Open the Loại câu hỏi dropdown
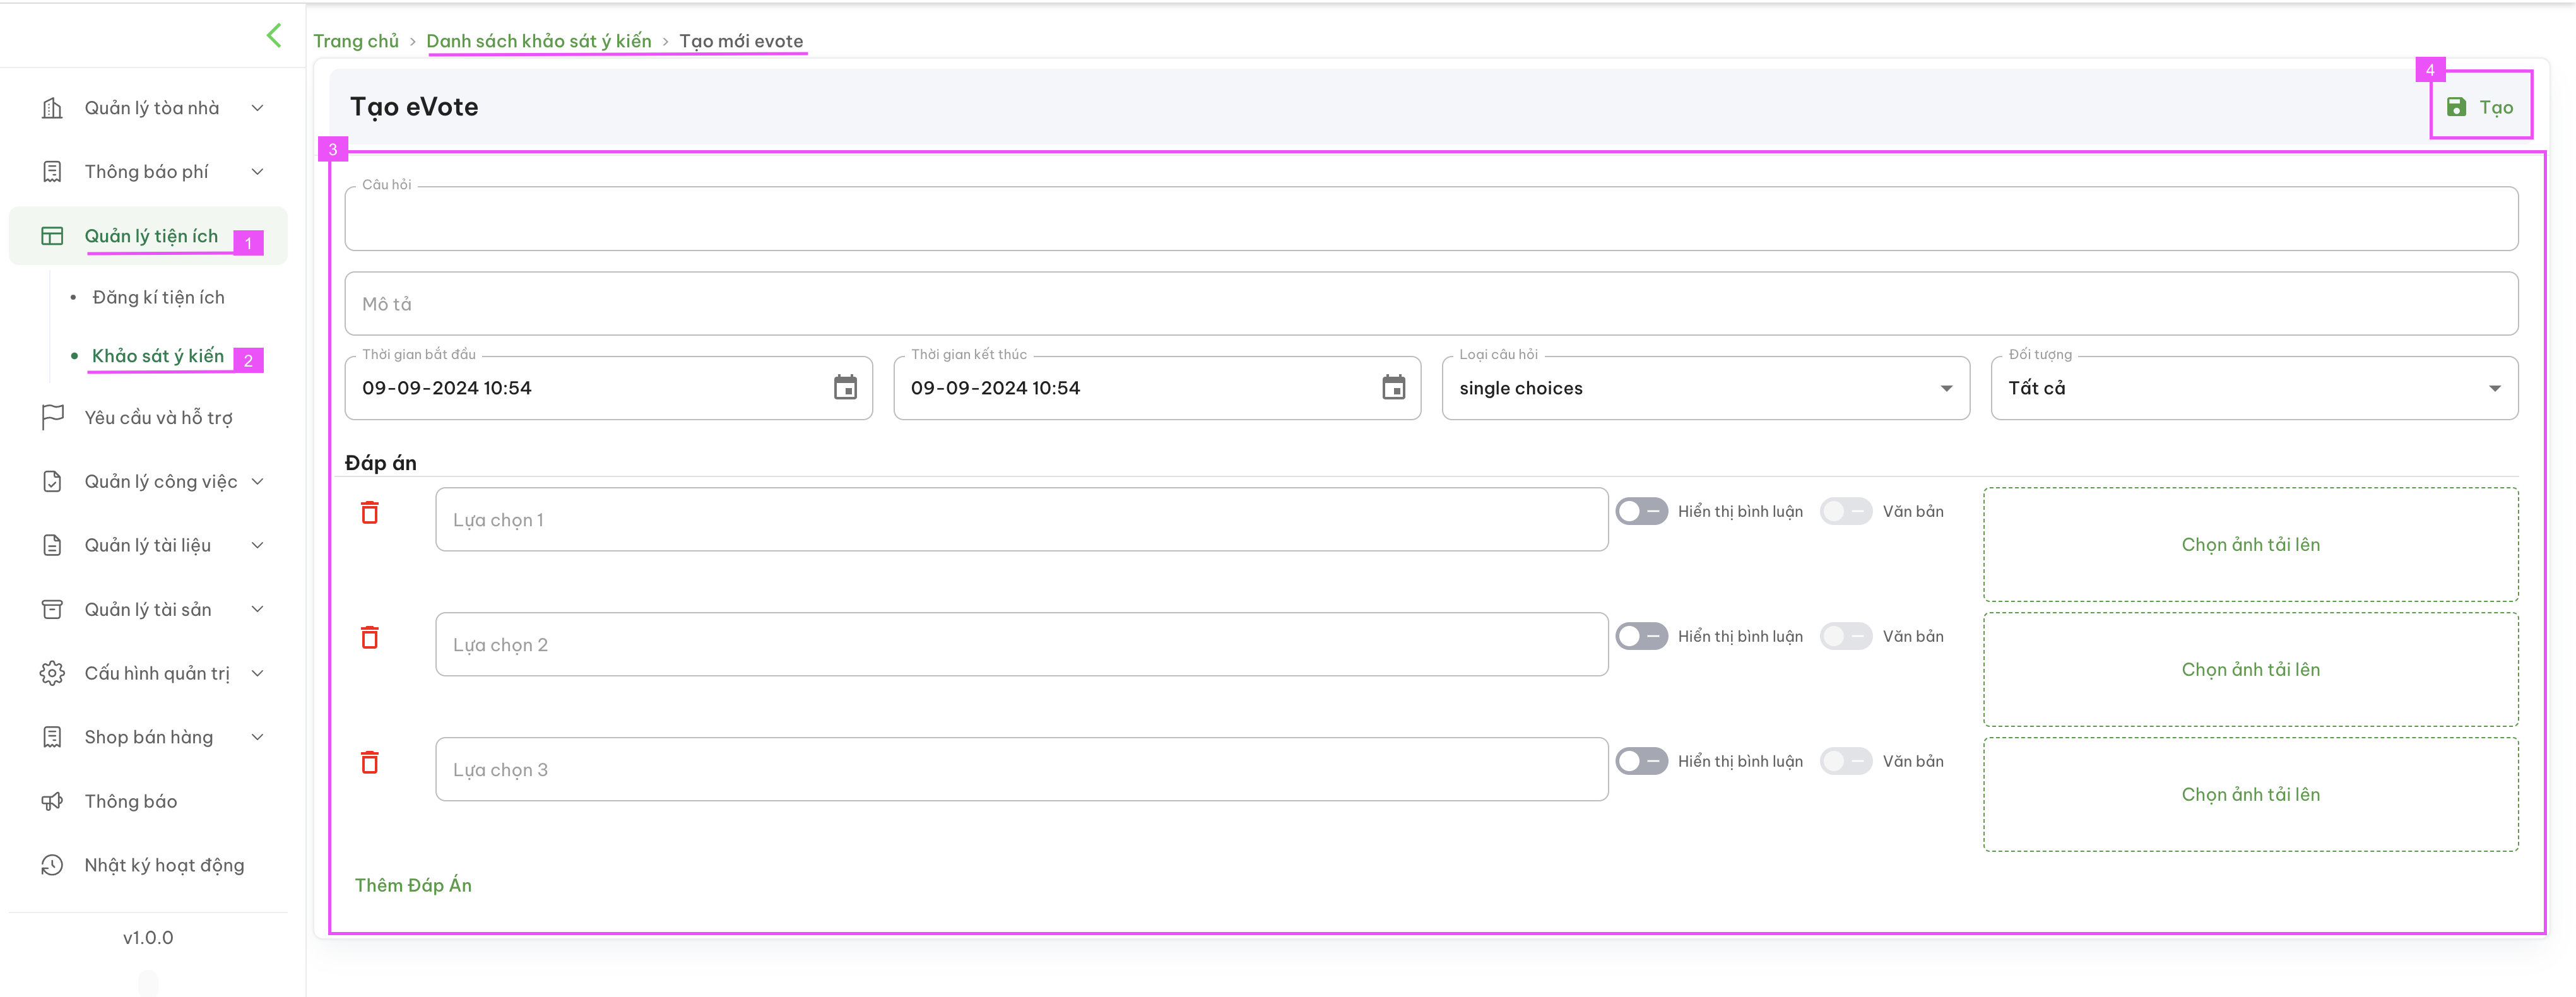Viewport: 2576px width, 997px height. 1705,388
